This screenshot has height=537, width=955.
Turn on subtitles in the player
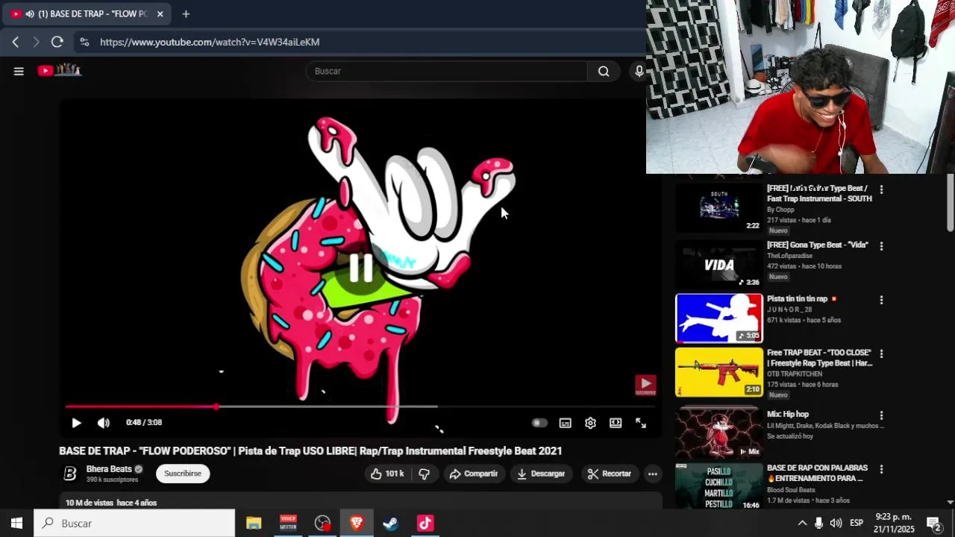pyautogui.click(x=566, y=423)
